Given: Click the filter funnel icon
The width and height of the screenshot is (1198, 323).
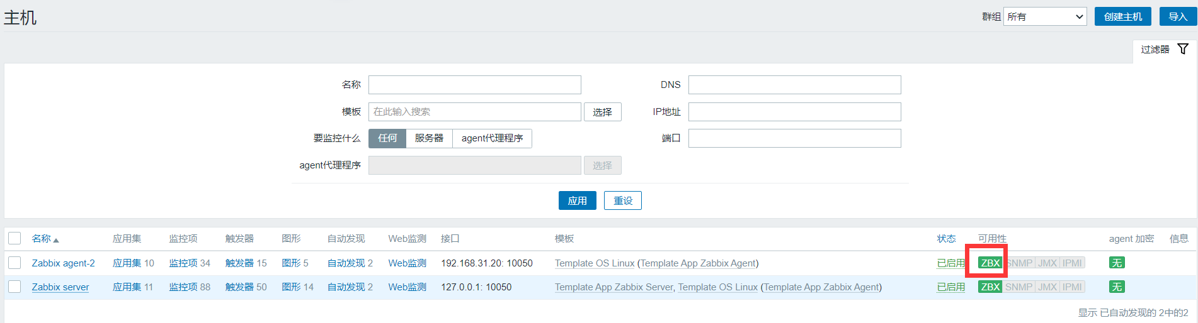Looking at the screenshot, I should [x=1183, y=49].
